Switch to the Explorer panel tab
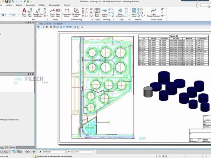The image size is (211, 158). click(11, 147)
